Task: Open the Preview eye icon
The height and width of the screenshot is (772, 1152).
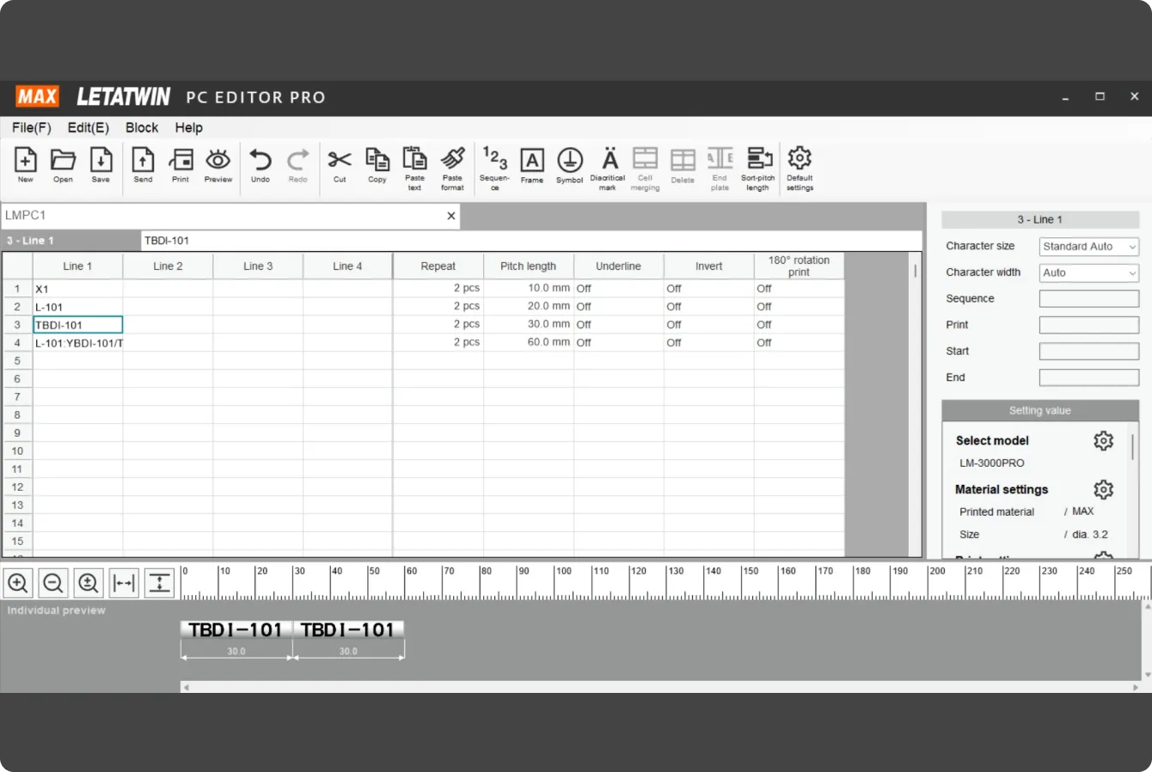Action: pos(218,164)
